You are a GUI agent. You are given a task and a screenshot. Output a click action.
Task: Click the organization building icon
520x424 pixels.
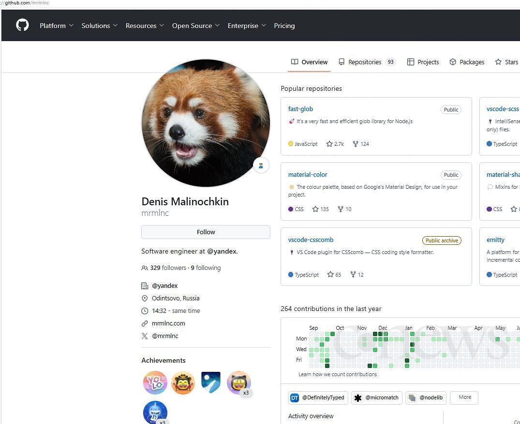(145, 286)
